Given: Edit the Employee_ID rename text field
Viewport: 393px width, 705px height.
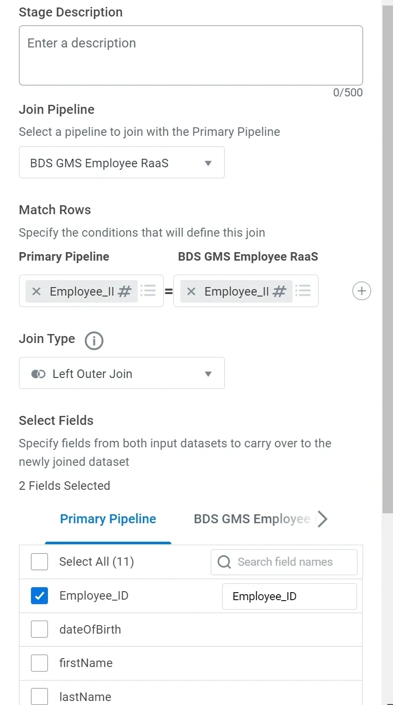Looking at the screenshot, I should click(290, 596).
